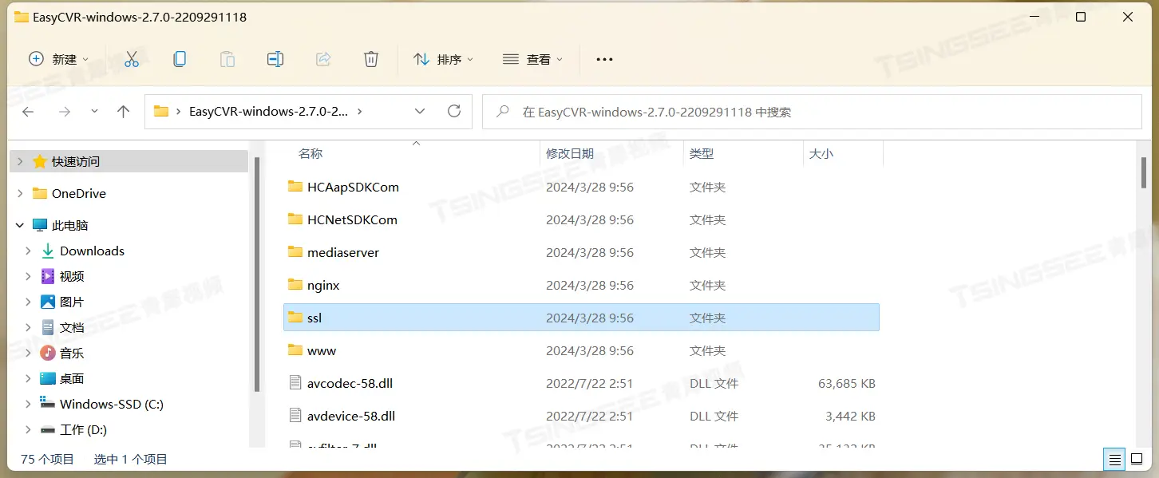Click the navigation pane scrollbar

pyautogui.click(x=256, y=274)
